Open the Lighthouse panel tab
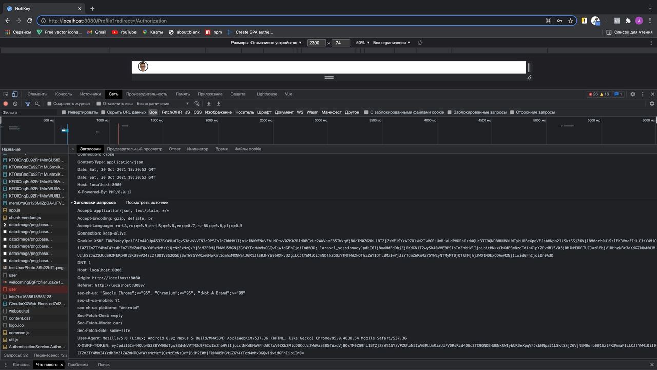The width and height of the screenshot is (657, 370). click(x=267, y=94)
